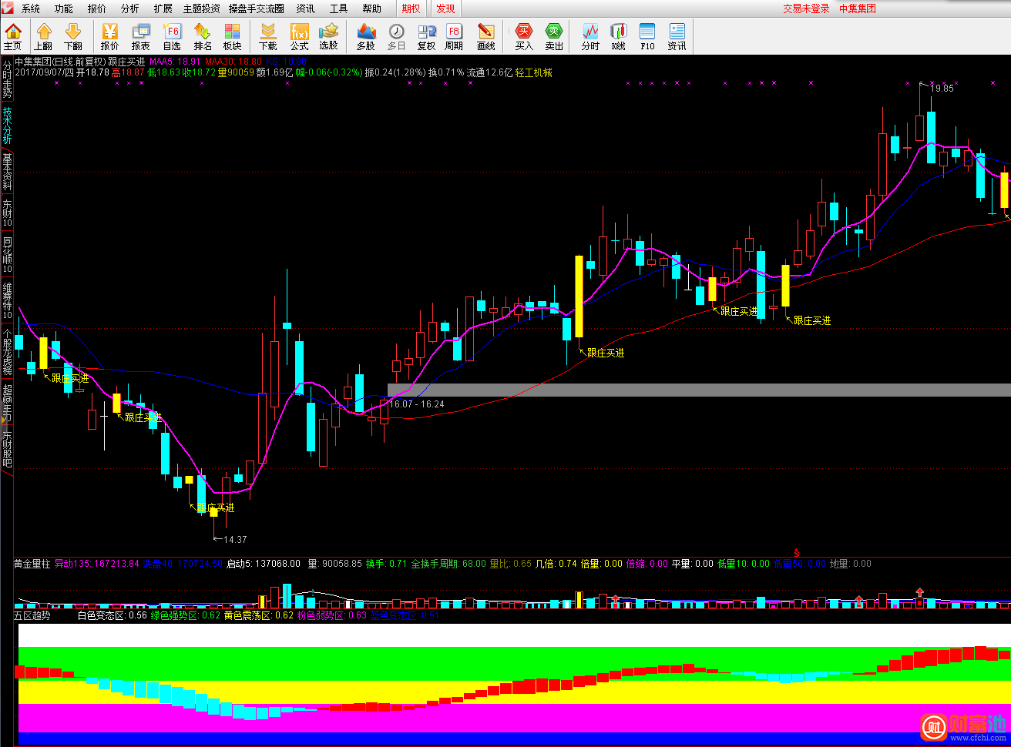Click the 16.07 - 16.24 gap label
This screenshot has height=747, width=1011.
click(417, 404)
